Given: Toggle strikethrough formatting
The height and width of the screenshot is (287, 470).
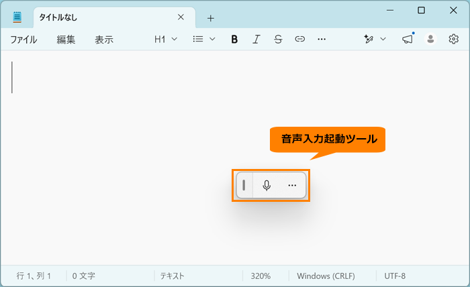Looking at the screenshot, I should point(278,39).
